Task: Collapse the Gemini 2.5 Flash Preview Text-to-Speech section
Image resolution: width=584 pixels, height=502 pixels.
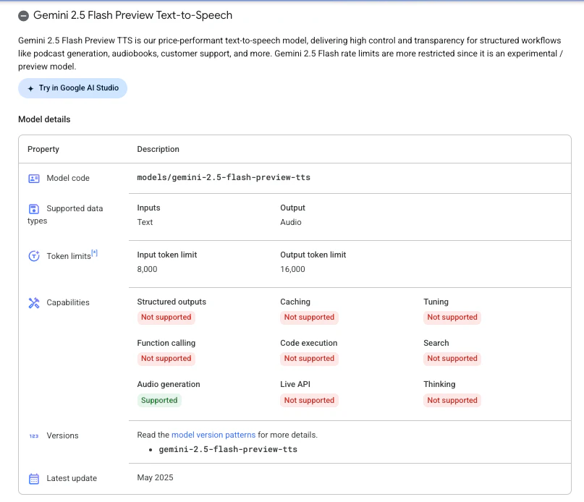Action: coord(23,16)
